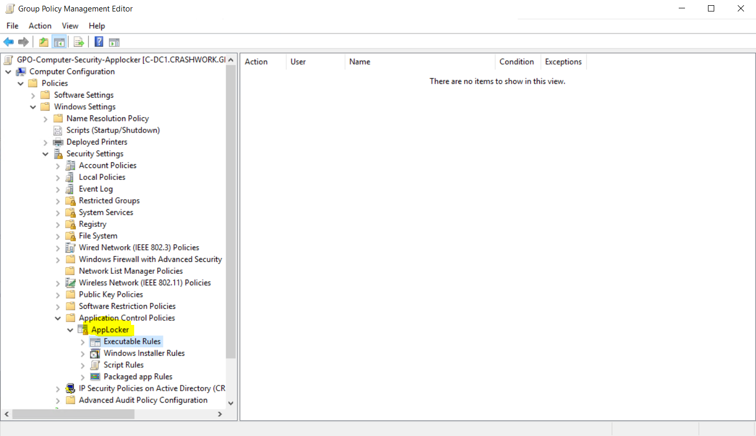Sort by the Action column header
Image resolution: width=756 pixels, height=436 pixels.
coord(263,62)
